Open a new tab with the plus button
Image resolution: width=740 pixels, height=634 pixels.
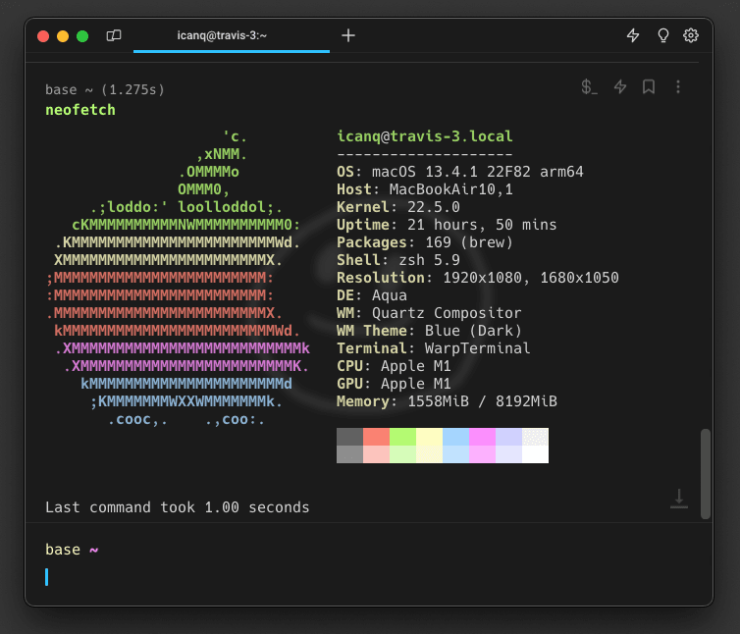click(x=348, y=35)
